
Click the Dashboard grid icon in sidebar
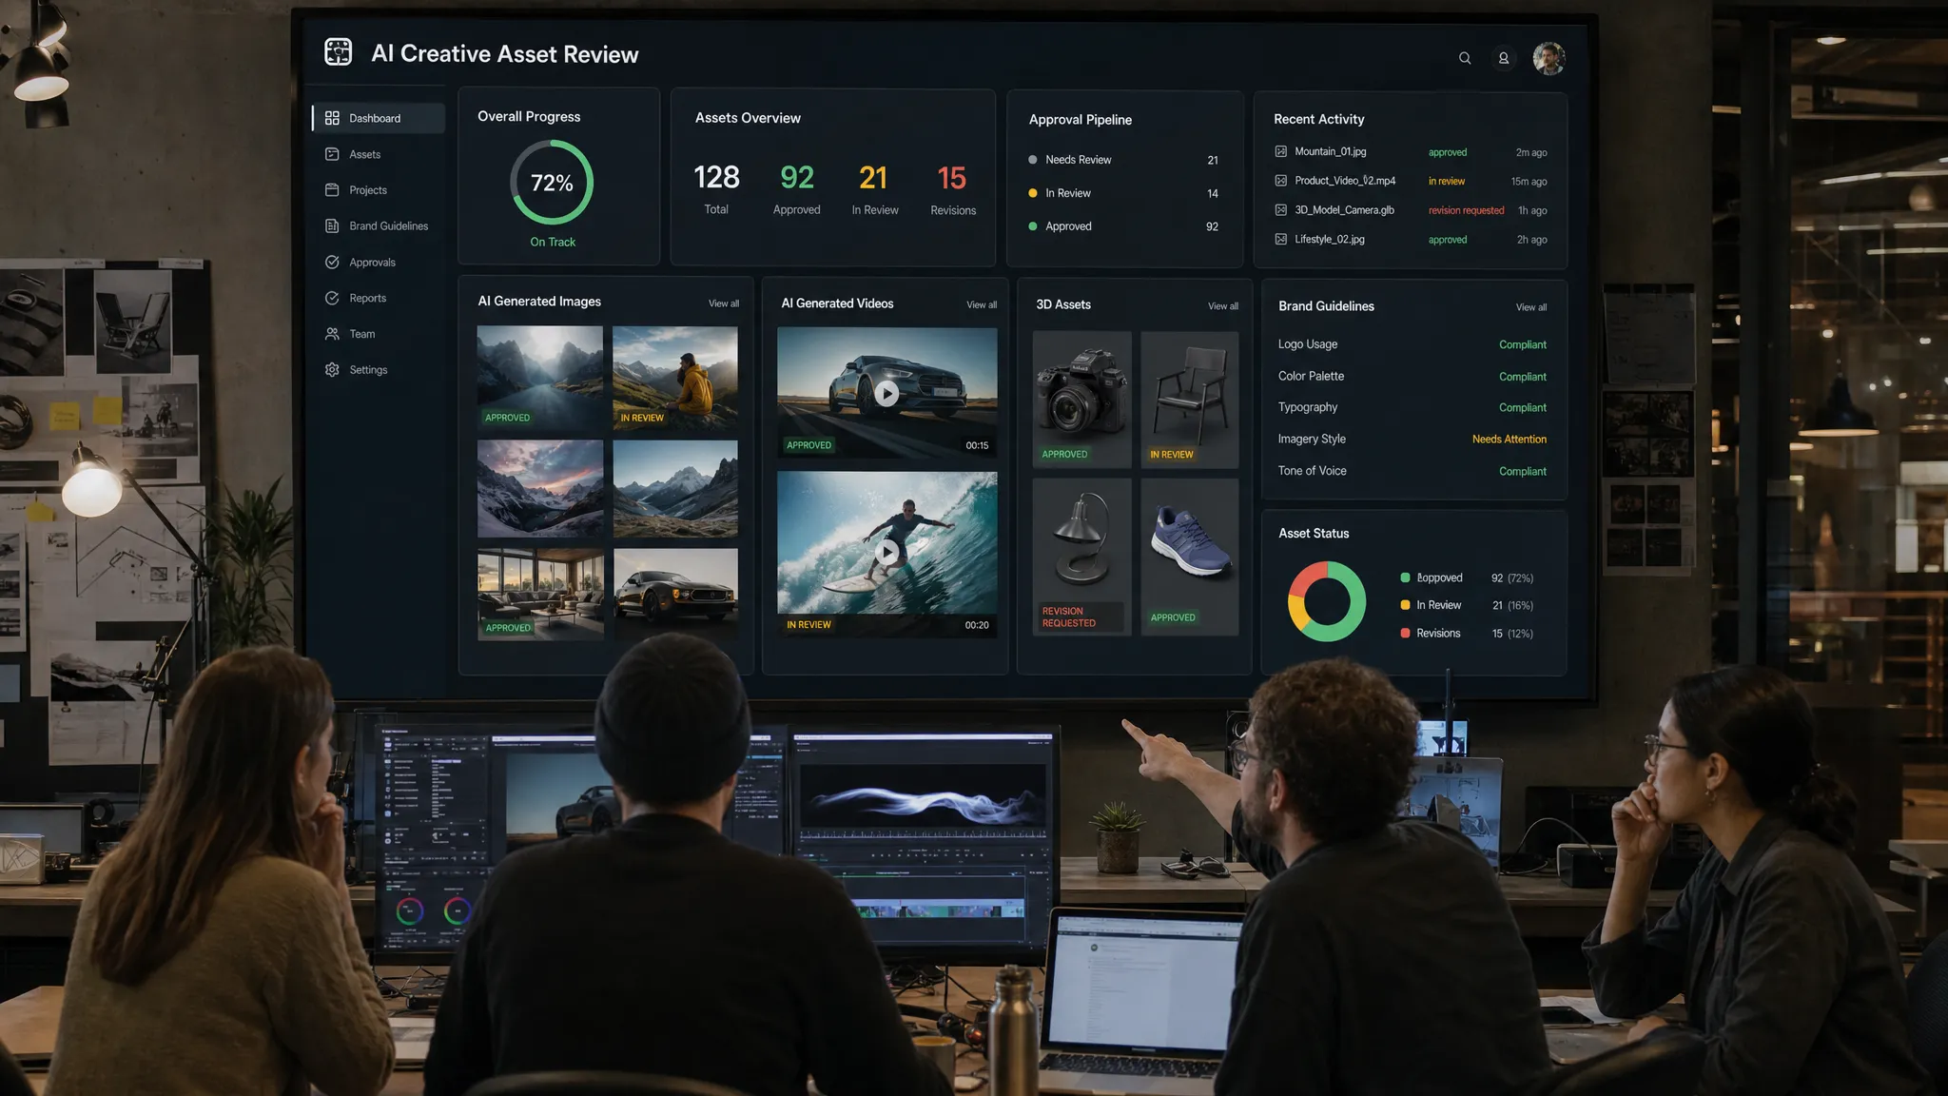point(332,118)
